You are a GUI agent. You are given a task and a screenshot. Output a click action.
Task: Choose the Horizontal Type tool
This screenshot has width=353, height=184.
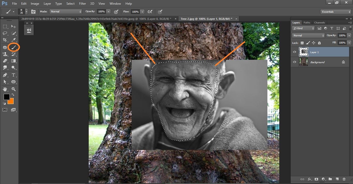[x=13, y=75]
